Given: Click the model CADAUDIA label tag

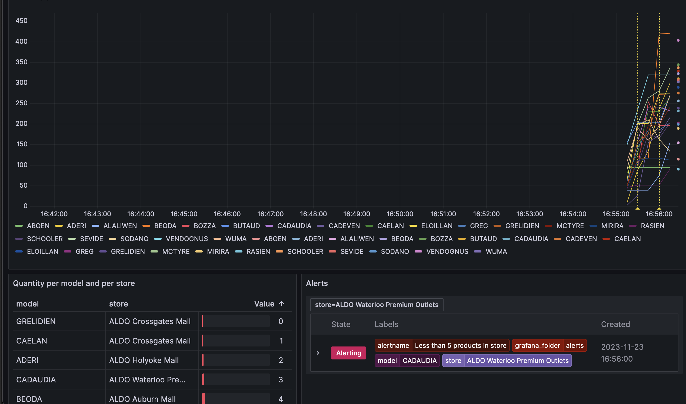Looking at the screenshot, I should (407, 361).
